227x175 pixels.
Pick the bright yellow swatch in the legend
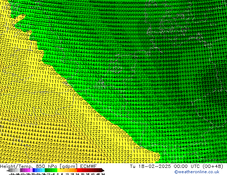pyautogui.click(x=58, y=170)
